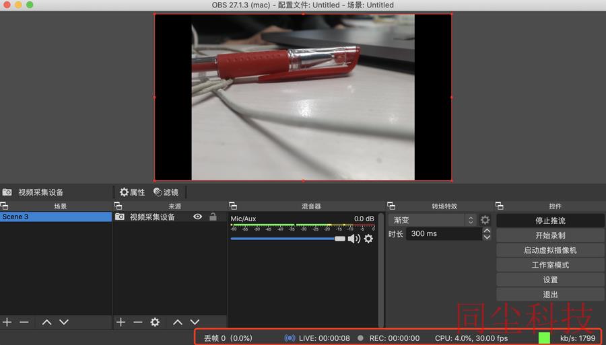Viewport: 606px width, 345px height.
Task: Open 滤镜 filters for the source
Action: tap(166, 192)
